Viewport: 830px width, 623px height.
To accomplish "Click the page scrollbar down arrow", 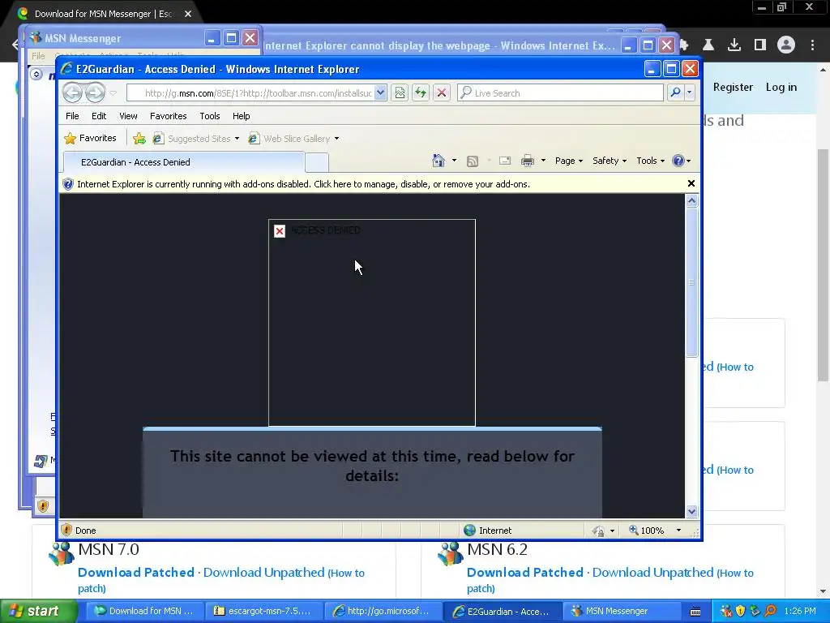I will click(692, 511).
